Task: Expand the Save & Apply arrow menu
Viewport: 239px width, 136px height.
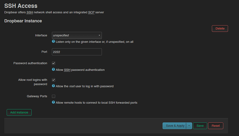Action: [x=189, y=126]
